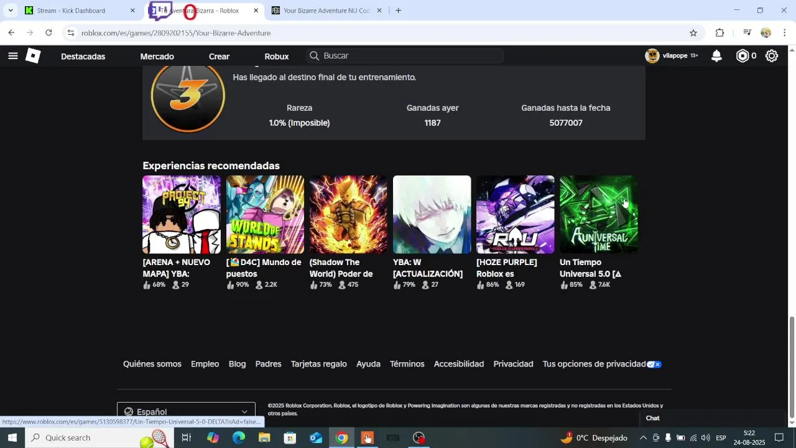Screen dimensions: 796x448
Task: Open Tus opciones de privacidad link
Action: point(602,364)
